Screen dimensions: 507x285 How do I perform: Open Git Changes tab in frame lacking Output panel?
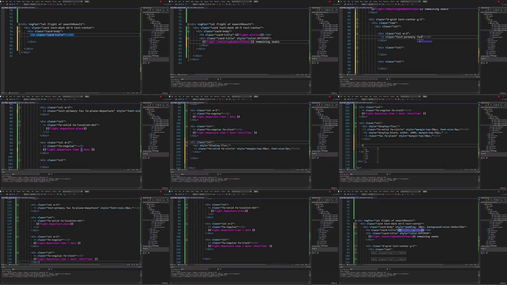[156, 56]
